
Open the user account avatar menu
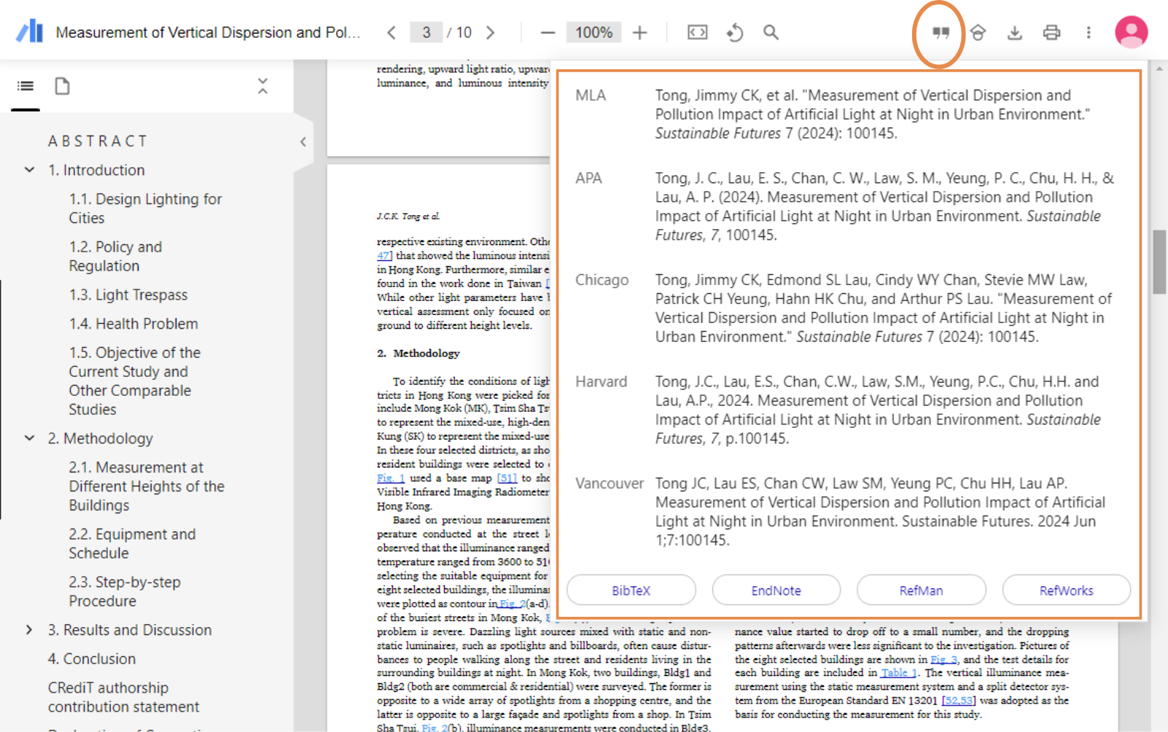[x=1131, y=32]
